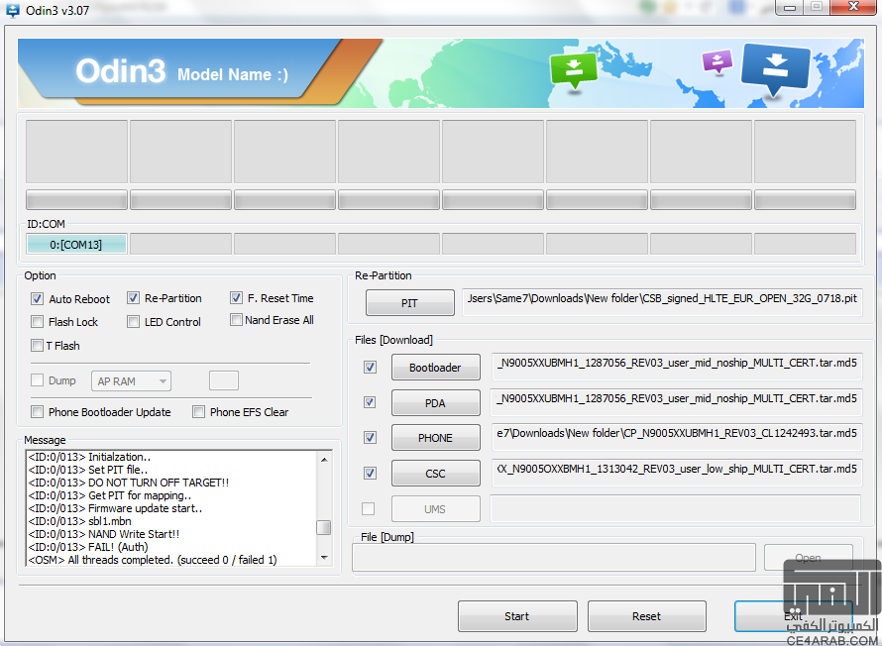Enable the Flash Lock option

pos(37,322)
